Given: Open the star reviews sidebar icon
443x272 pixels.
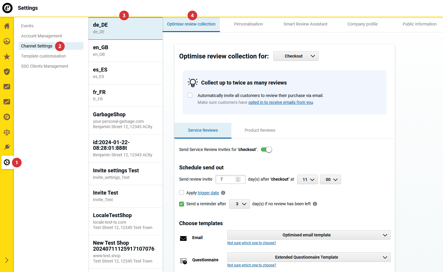Looking at the screenshot, I should (x=7, y=57).
